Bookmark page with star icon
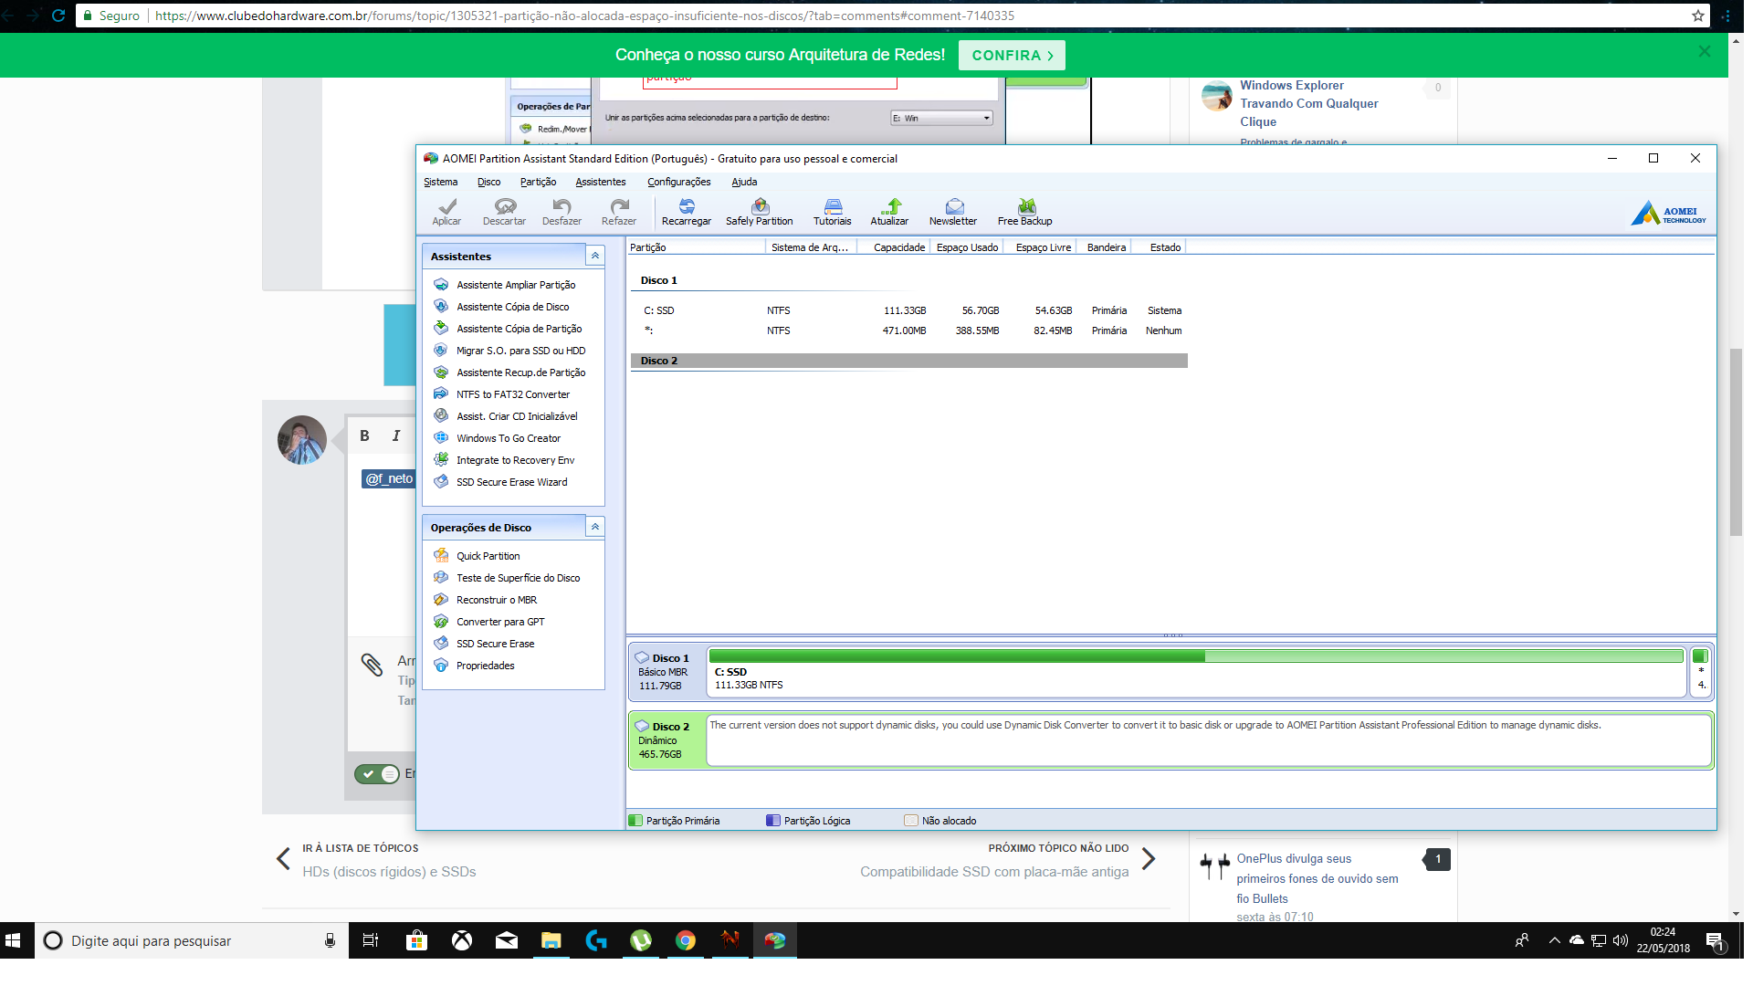 [1697, 16]
